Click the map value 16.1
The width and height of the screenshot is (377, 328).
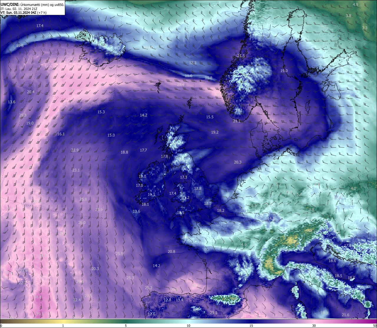pyautogui.click(x=61, y=134)
